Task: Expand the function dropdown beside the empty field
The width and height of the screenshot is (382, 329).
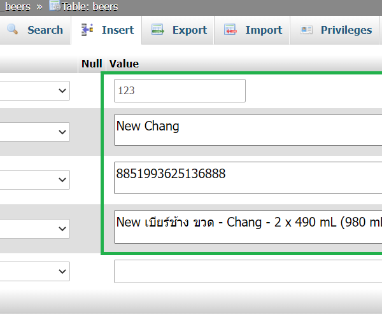Action: tap(35, 272)
